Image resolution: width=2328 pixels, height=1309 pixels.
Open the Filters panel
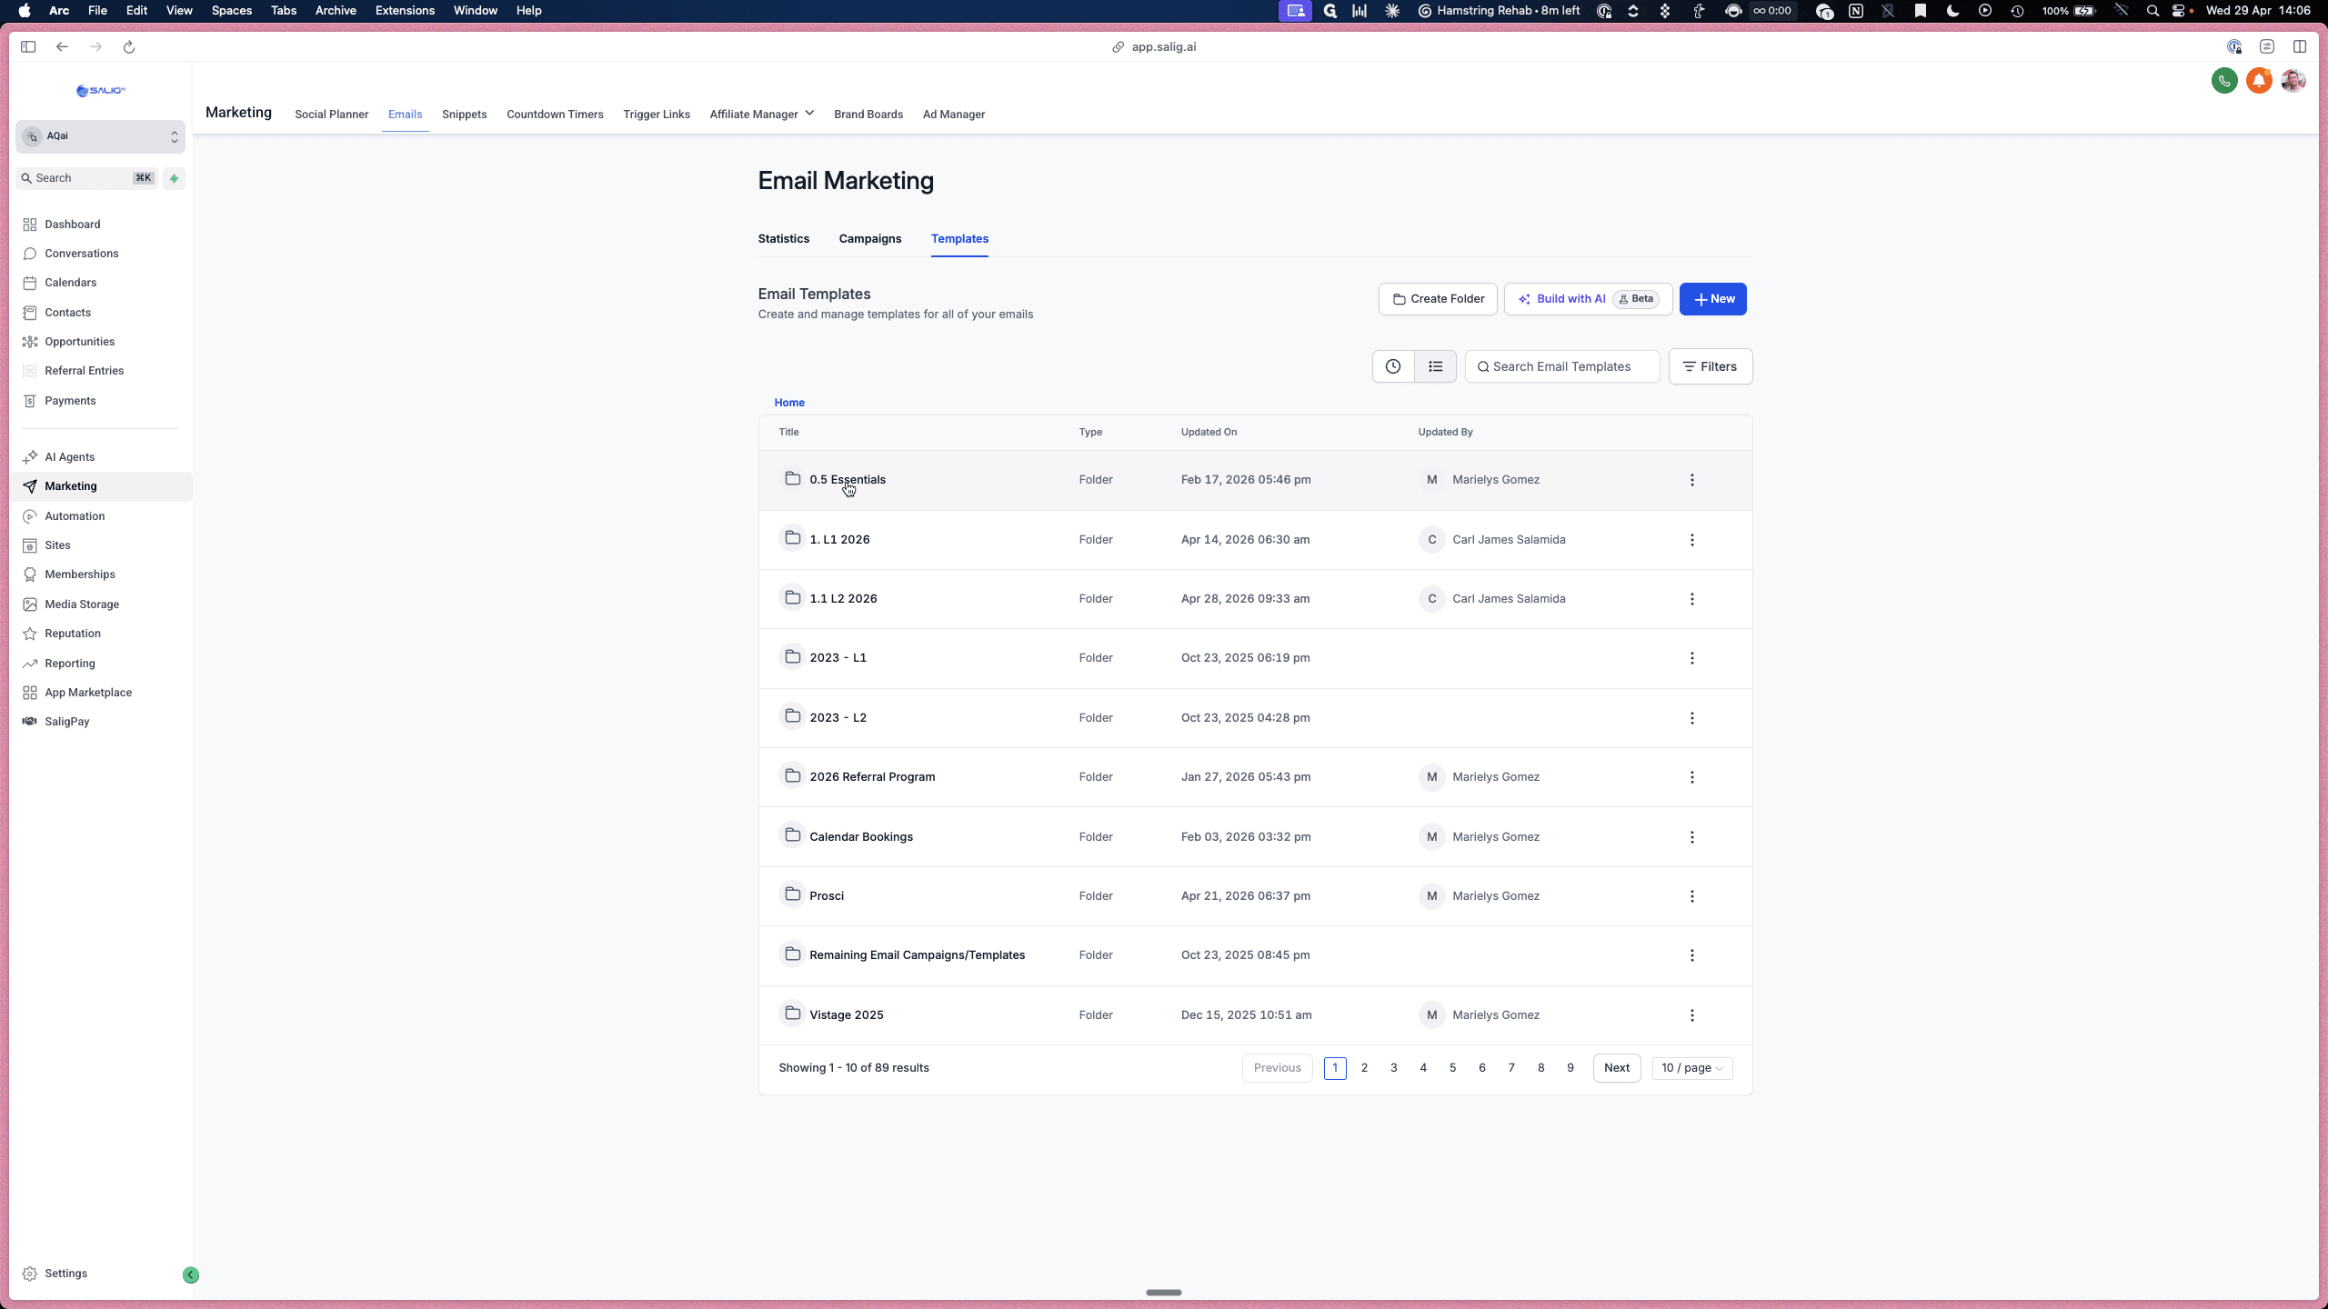[1710, 366]
